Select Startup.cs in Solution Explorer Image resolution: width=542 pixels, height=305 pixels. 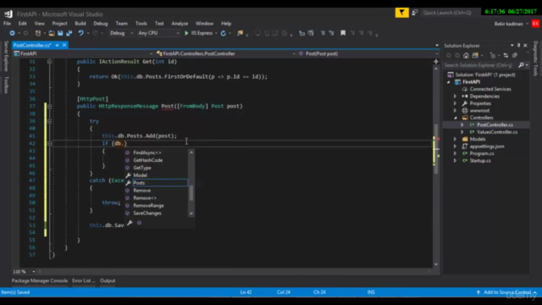coord(480,161)
